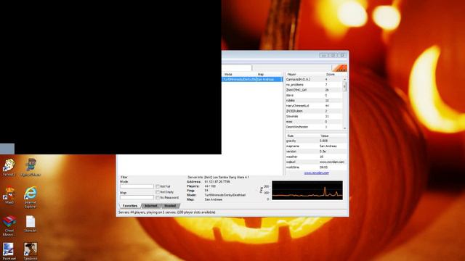Select the highlighted server row showing San Andreas

(252, 79)
